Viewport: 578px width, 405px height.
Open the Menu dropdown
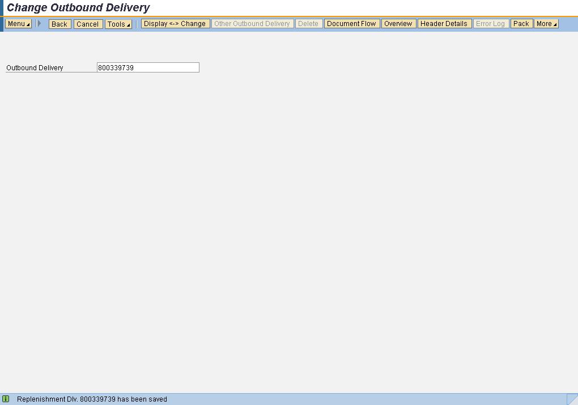point(19,24)
